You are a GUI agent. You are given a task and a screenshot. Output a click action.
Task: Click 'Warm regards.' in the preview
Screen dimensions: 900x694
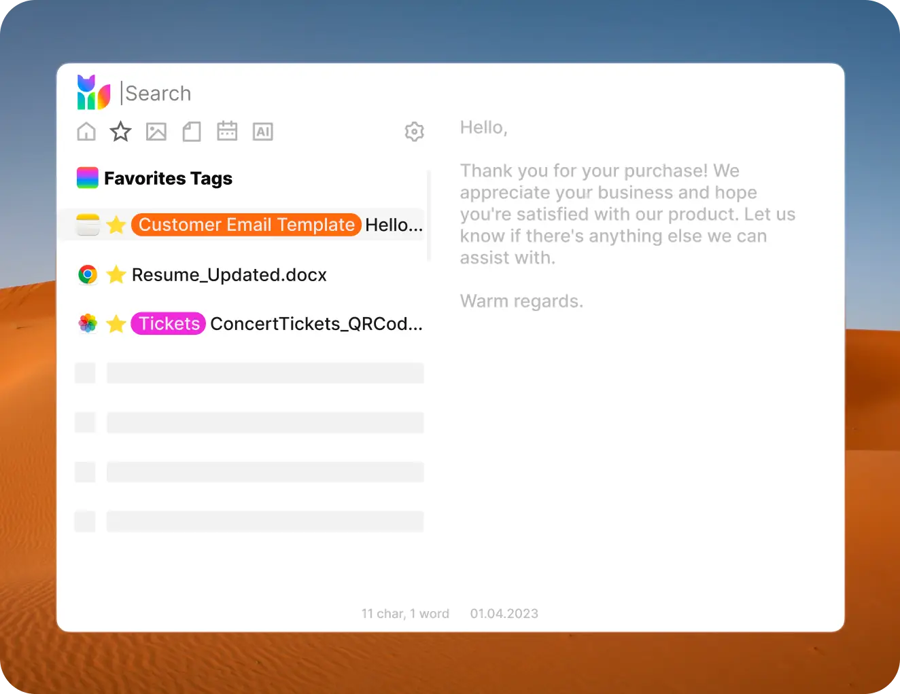[x=521, y=301]
